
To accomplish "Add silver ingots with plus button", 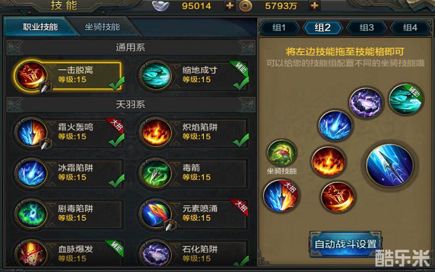I will (x=229, y=5).
